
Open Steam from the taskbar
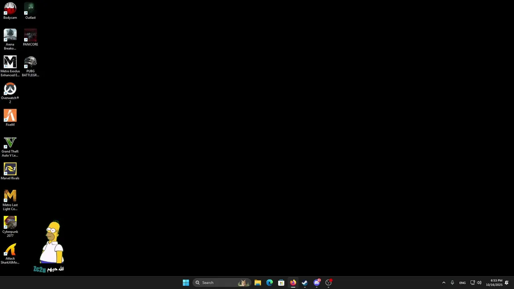click(305, 283)
